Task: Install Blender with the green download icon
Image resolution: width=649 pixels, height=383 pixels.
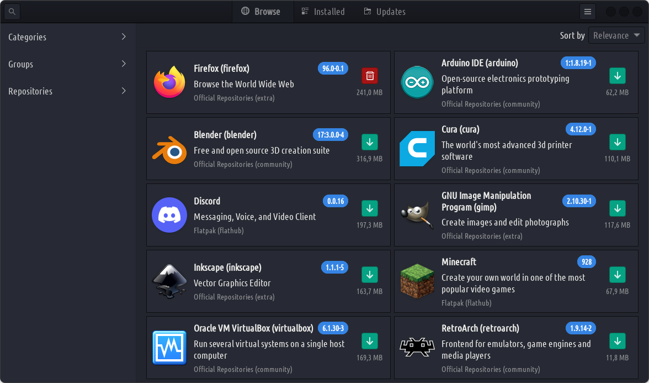Action: click(370, 142)
